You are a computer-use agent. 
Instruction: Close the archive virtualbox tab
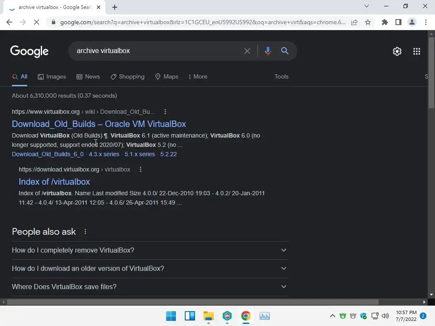coord(99,8)
